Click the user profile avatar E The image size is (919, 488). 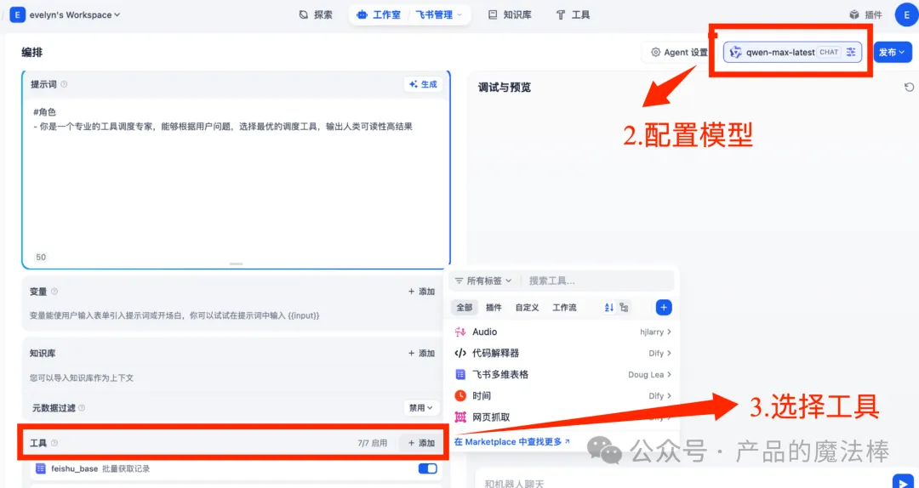tap(907, 14)
